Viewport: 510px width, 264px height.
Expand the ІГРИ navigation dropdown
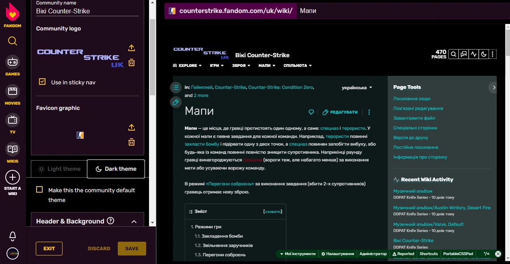coord(217,65)
